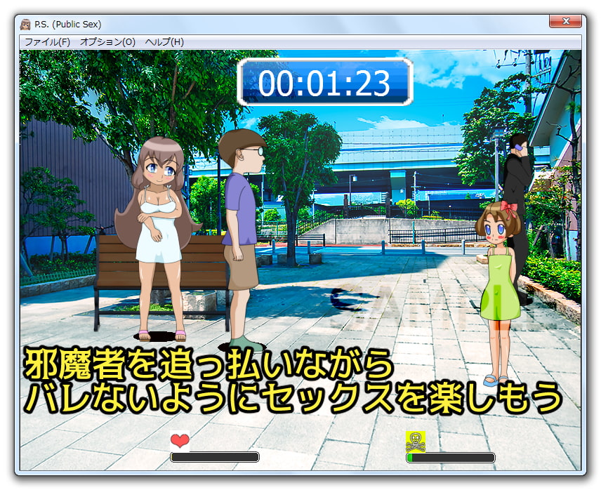Open the ヘルプ(H) menu
Viewport: 601px width, 490px height.
(x=164, y=42)
